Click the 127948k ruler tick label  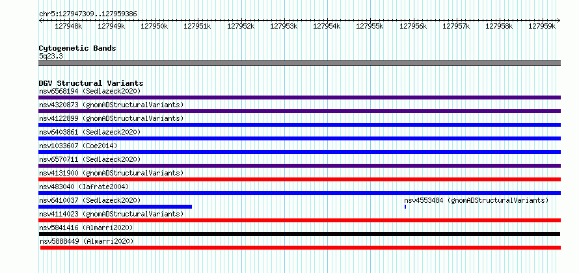click(x=69, y=26)
